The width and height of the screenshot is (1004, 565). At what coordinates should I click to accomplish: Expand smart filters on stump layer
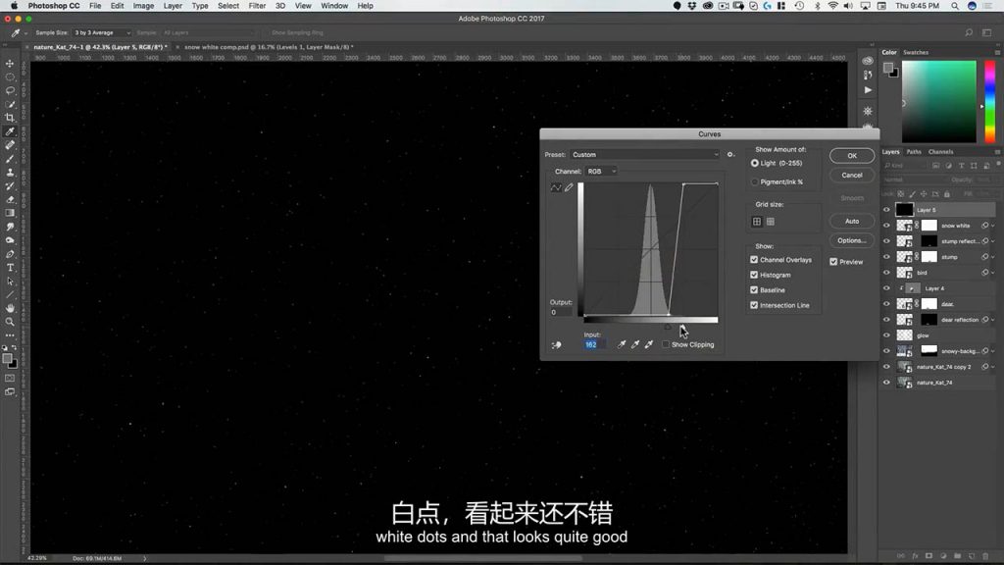point(993,257)
